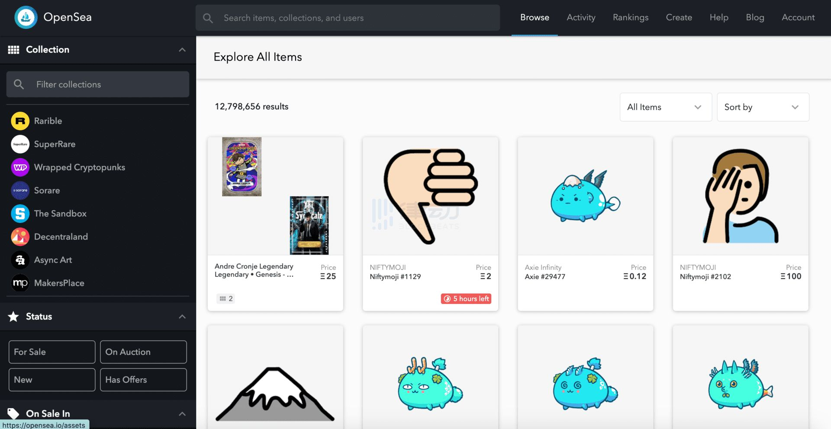Collapse the On Sale In section chevron
This screenshot has height=429, width=831.
coord(182,414)
